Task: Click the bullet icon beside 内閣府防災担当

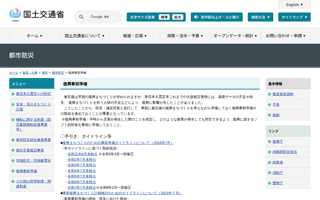Action: [269, 152]
